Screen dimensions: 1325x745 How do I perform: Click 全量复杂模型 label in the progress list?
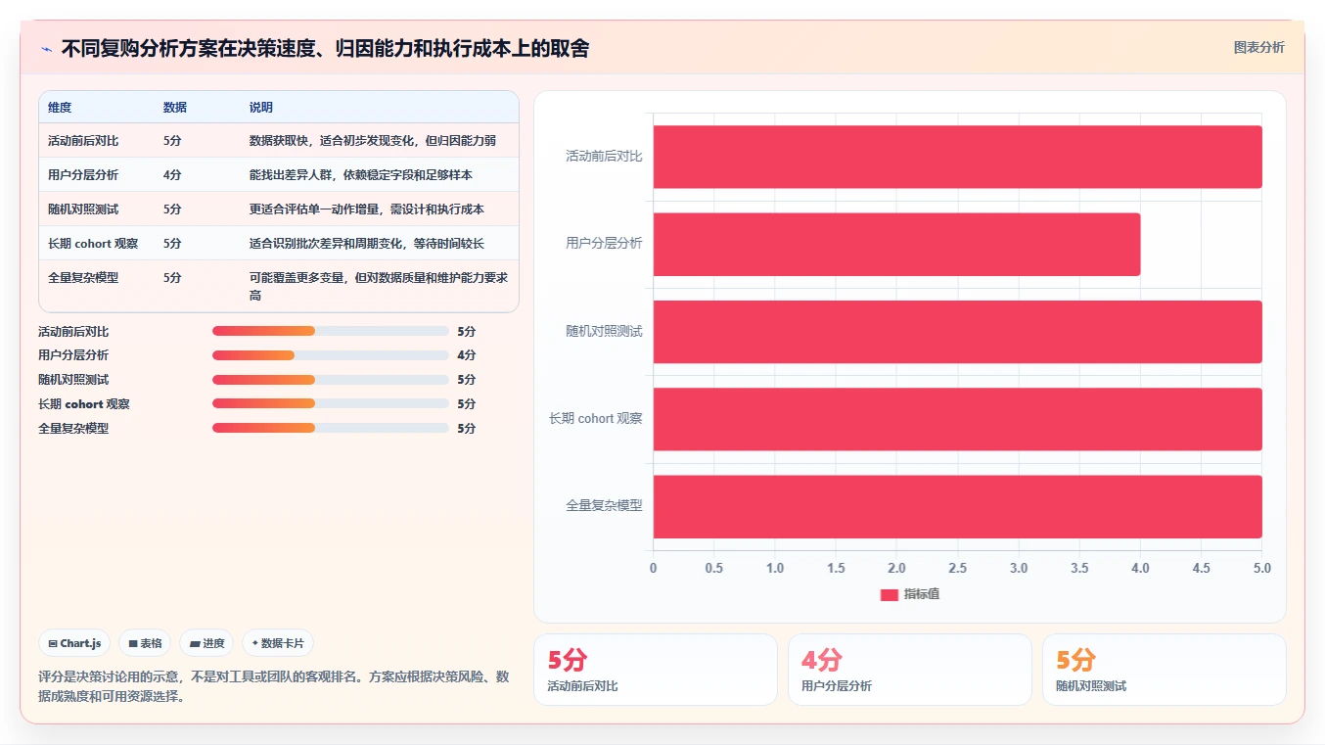click(x=73, y=429)
